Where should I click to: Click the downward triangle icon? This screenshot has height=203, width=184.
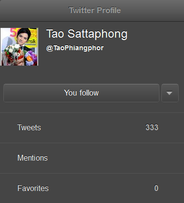pyautogui.click(x=170, y=93)
